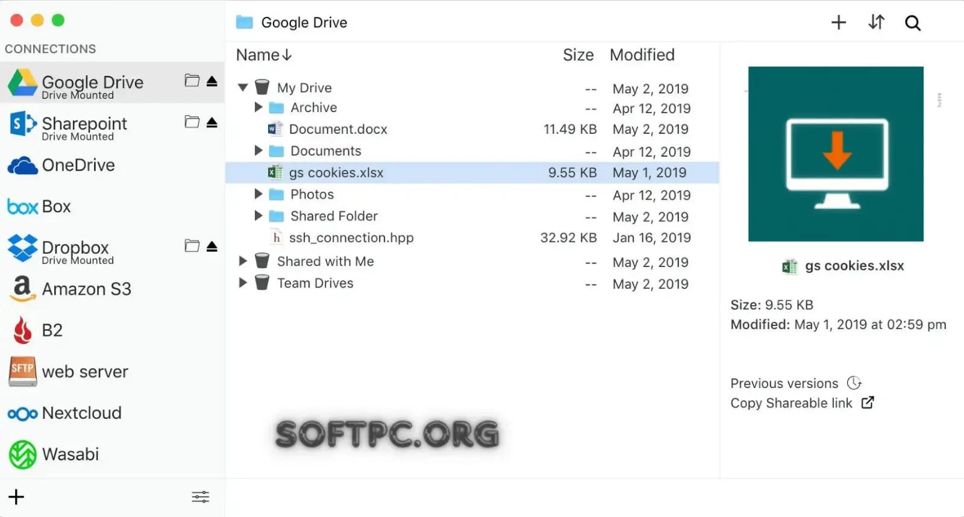This screenshot has width=964, height=517.
Task: Click Copy Shareable link
Action: click(791, 403)
